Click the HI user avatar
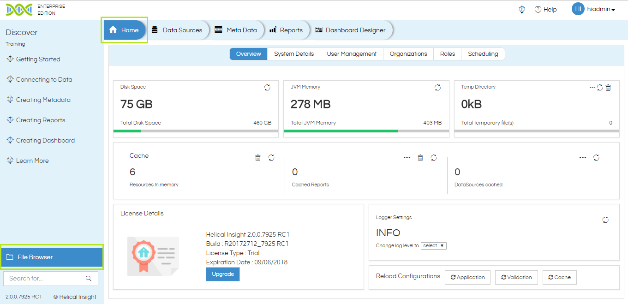Viewport: 628px width, 304px height. coord(578,9)
